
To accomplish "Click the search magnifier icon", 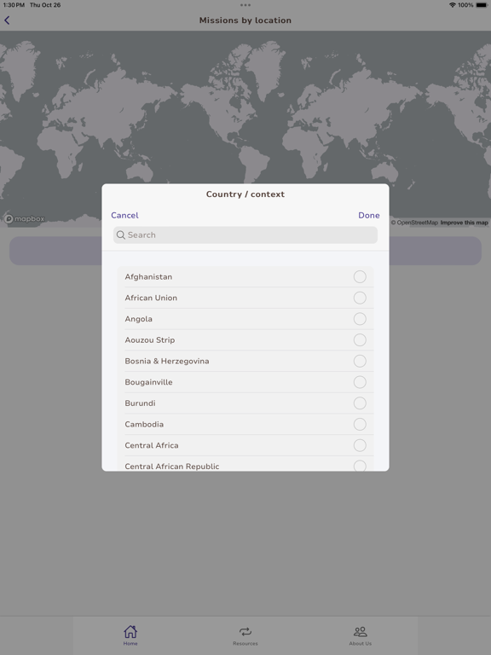I will (121, 235).
